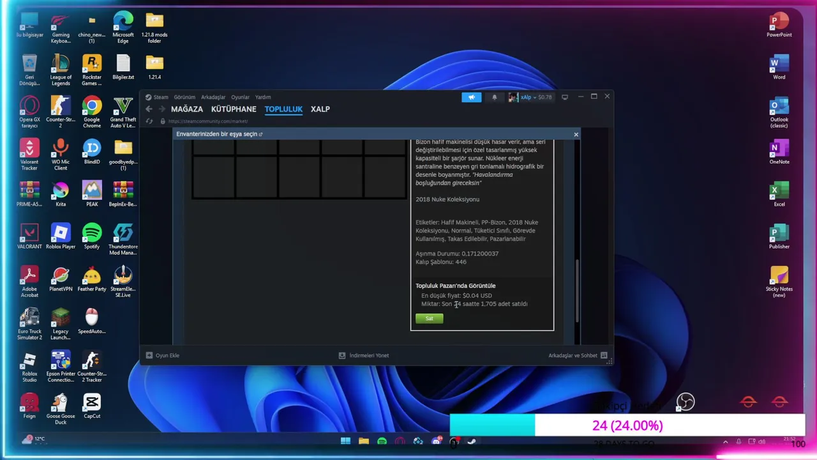The image size is (817, 460).
Task: Select the Valorant Tracker desktop icon
Action: (29, 154)
